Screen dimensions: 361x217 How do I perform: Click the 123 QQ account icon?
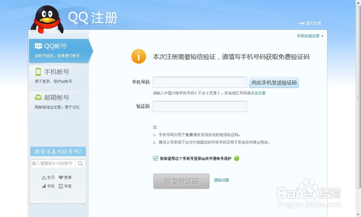(x=38, y=46)
